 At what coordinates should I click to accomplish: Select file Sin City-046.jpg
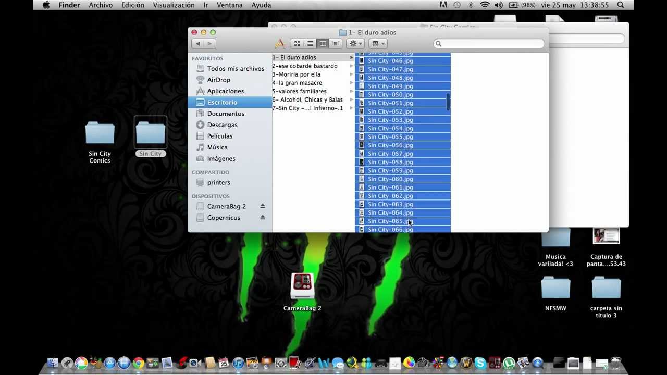pos(403,61)
